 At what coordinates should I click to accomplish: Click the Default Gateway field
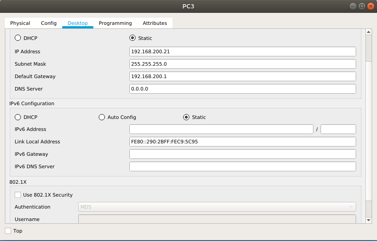coord(243,77)
